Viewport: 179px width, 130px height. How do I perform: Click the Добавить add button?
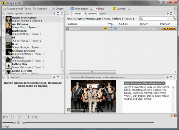tap(91, 14)
